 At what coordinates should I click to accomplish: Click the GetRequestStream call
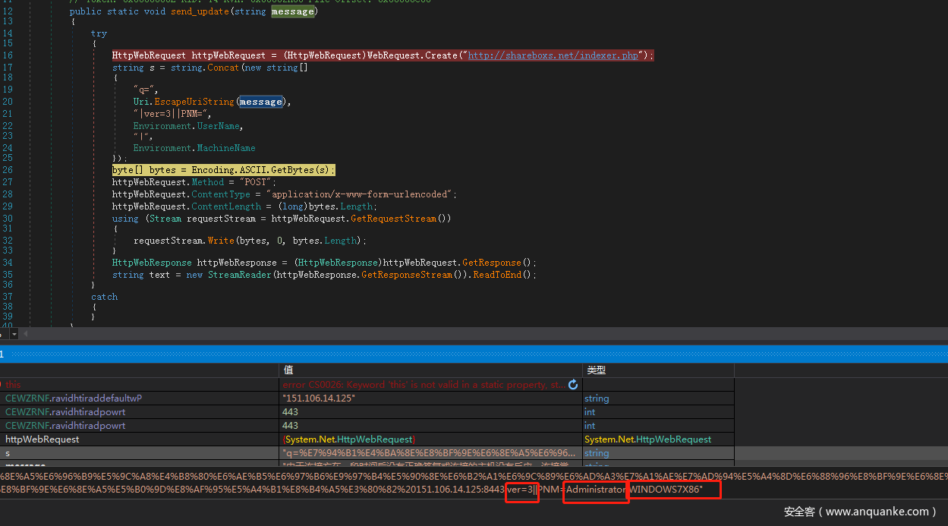pyautogui.click(x=394, y=219)
